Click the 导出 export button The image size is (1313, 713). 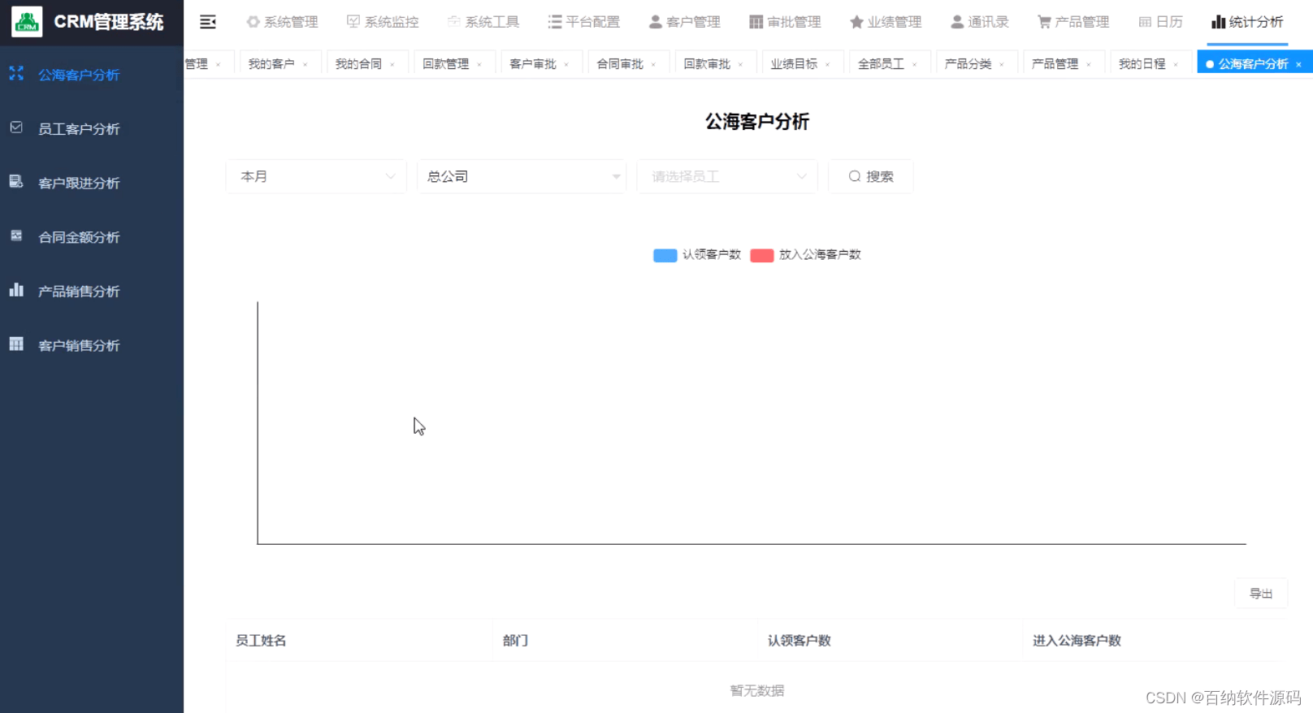[x=1261, y=594]
